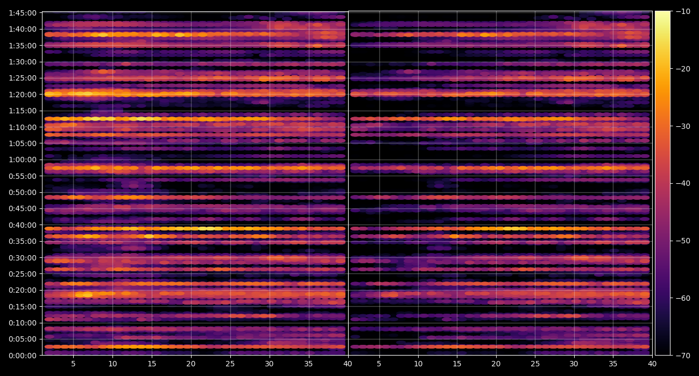Screen dimensions: 699x376
Task: Click the 0:40:00 time axis label
Action: point(23,225)
